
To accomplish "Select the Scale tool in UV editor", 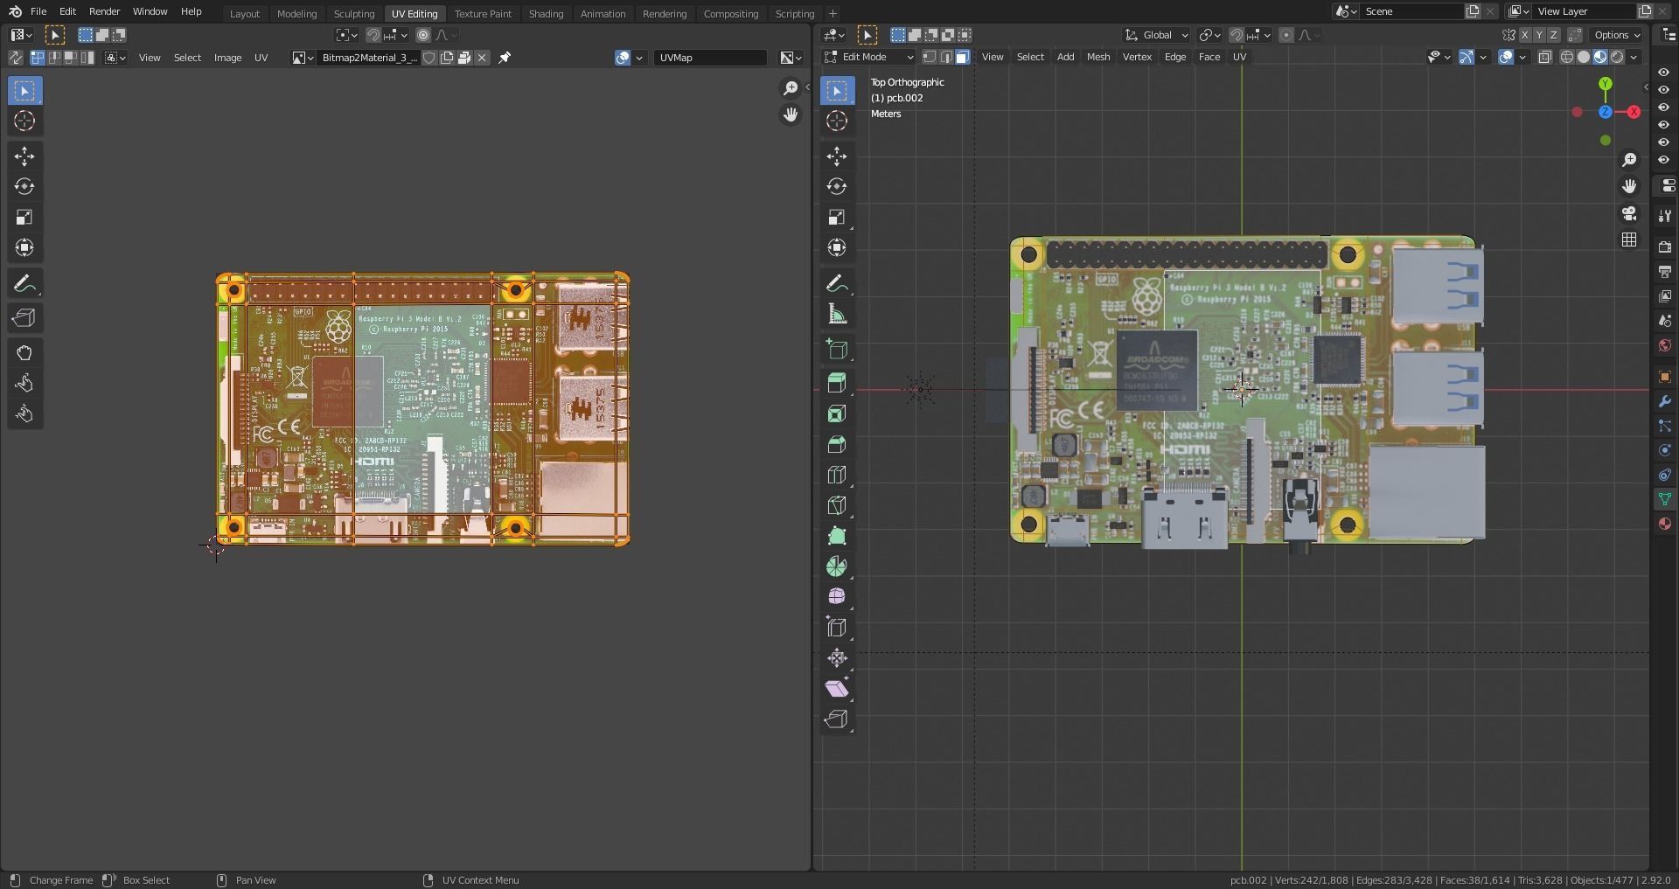I will pos(24,217).
